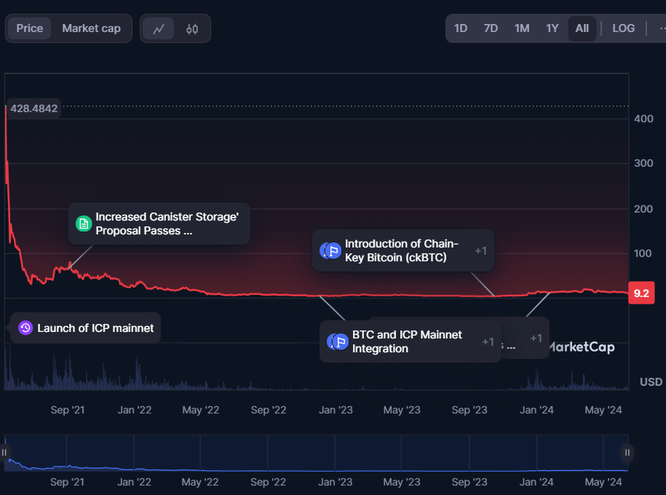Click May '22 on main chart axis

pyautogui.click(x=201, y=410)
